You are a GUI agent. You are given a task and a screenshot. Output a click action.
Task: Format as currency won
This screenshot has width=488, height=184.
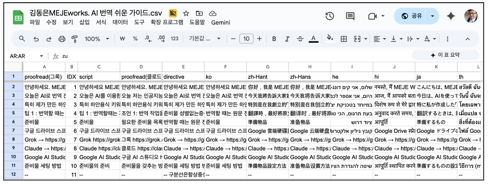coord(122,39)
